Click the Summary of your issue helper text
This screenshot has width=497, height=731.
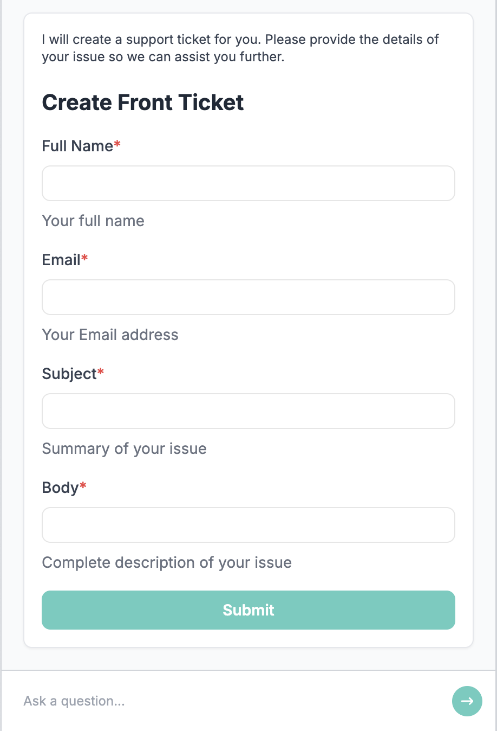click(x=124, y=448)
